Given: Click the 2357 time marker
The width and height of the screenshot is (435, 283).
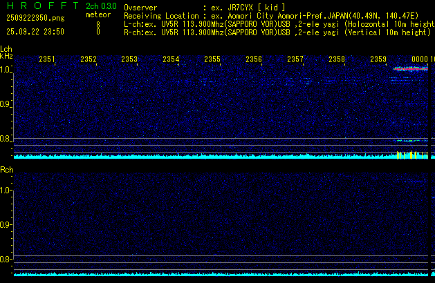Looking at the screenshot, I should coord(295,60).
